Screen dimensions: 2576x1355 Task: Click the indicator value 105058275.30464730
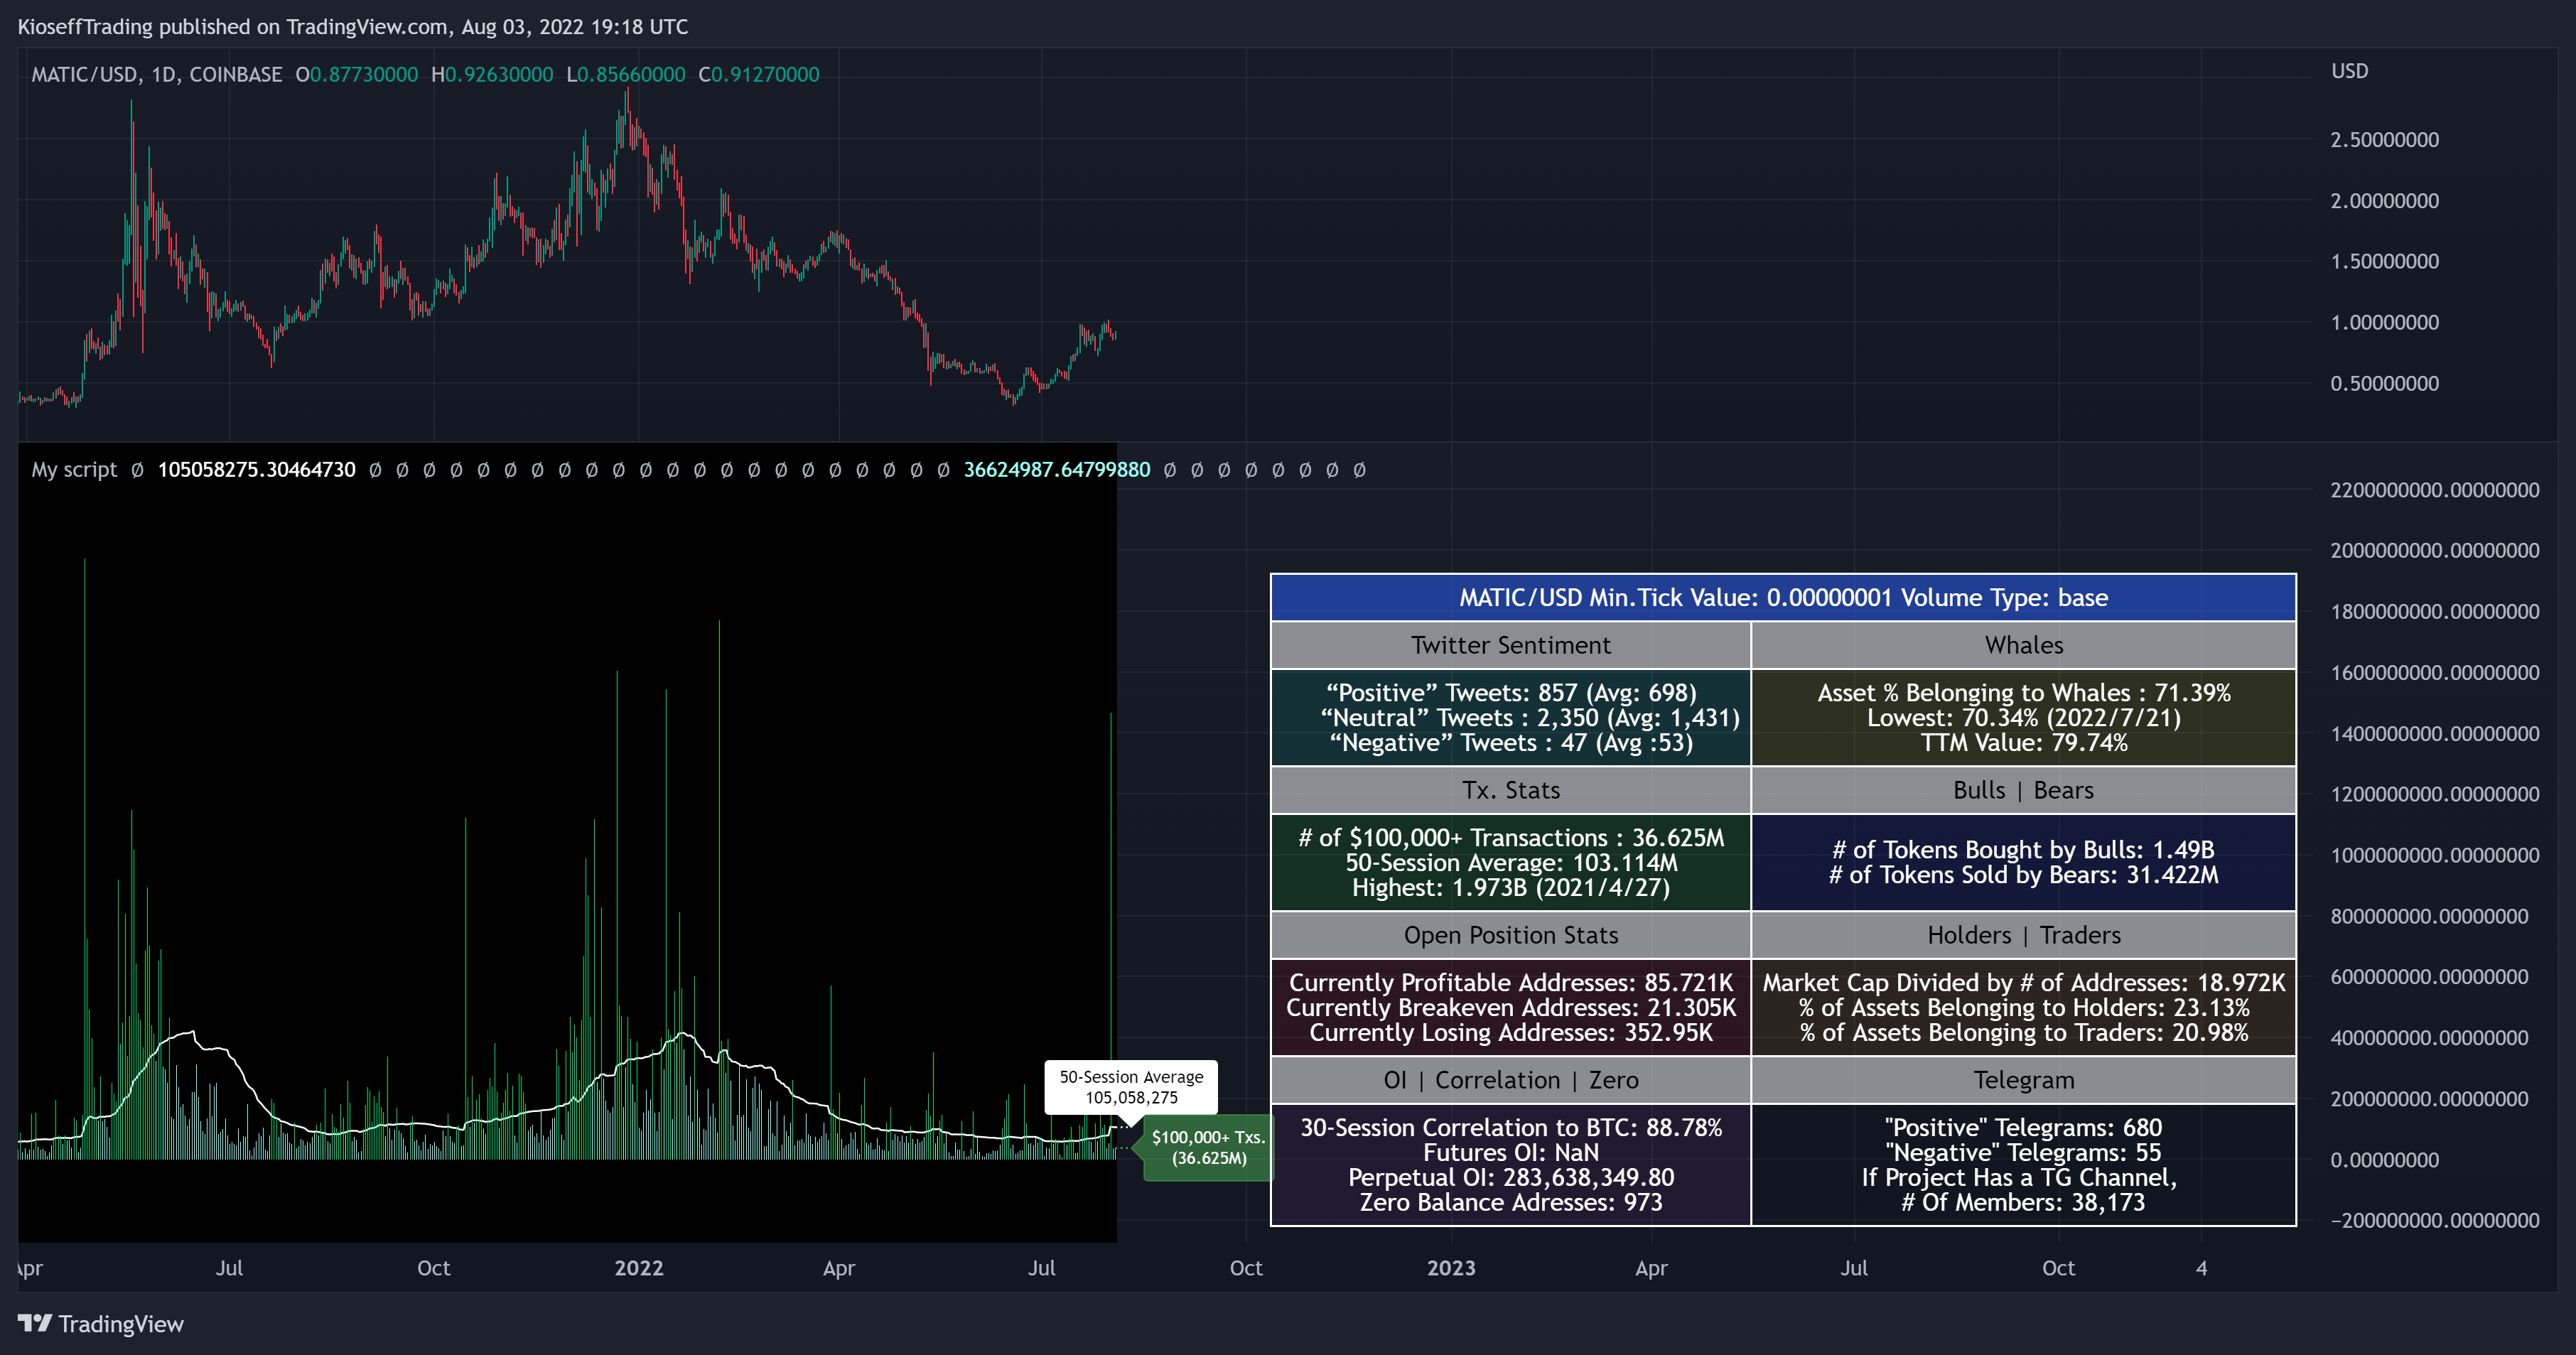(x=257, y=470)
